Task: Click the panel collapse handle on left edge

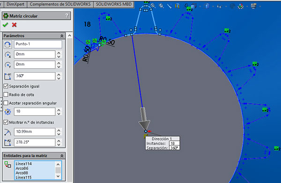Action: [1, 104]
